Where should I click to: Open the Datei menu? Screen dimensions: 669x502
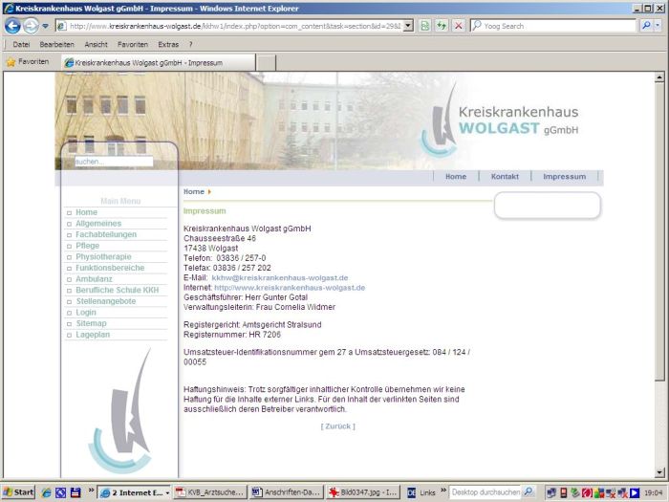21,44
